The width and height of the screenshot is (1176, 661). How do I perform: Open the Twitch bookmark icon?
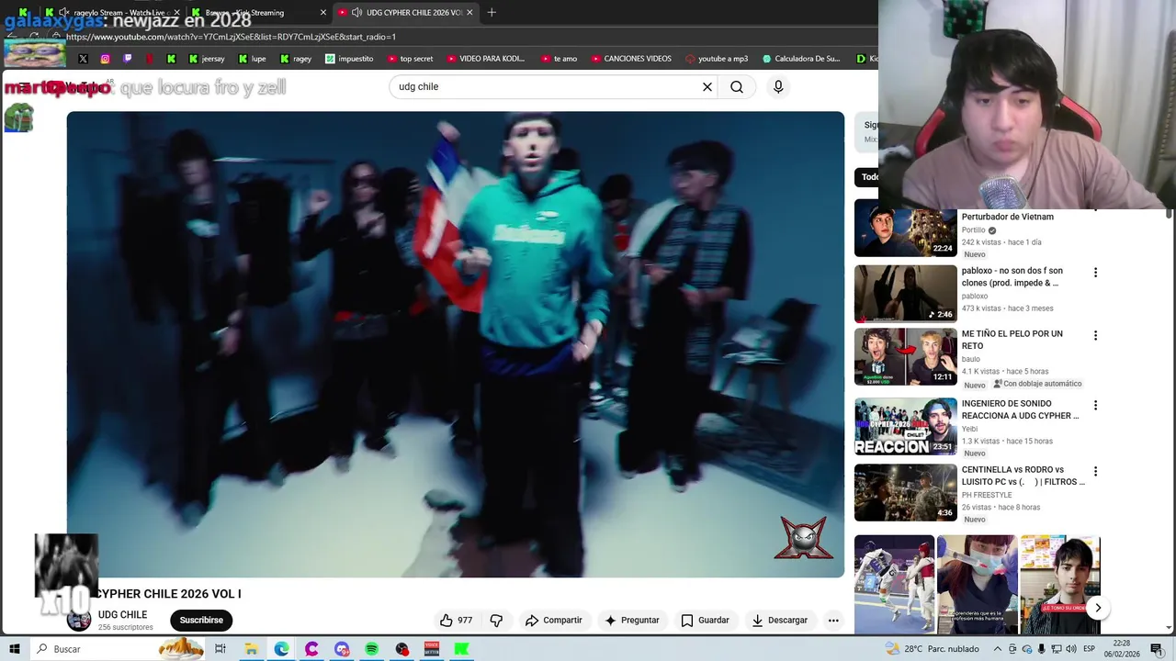(128, 59)
